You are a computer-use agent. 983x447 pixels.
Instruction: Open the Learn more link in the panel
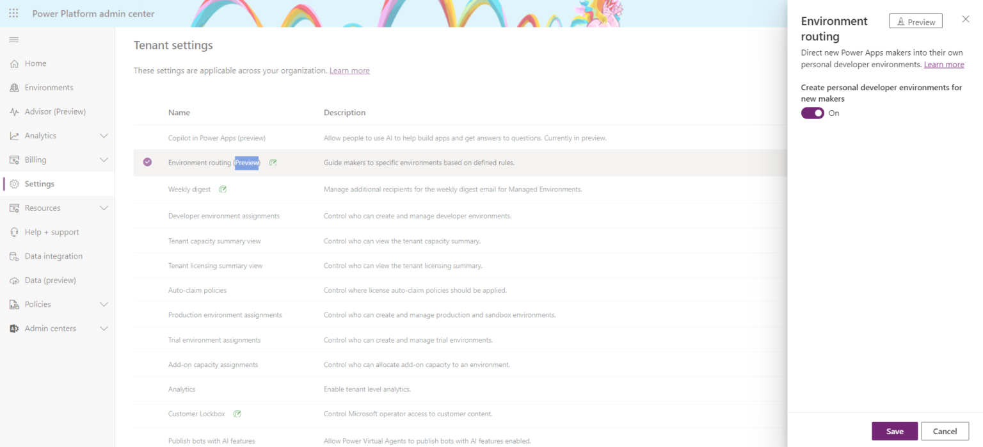pyautogui.click(x=944, y=64)
